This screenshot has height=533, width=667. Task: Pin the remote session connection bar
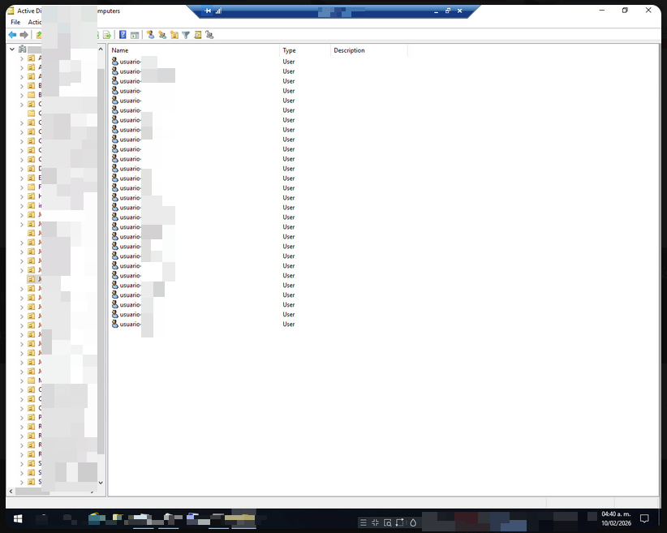208,11
